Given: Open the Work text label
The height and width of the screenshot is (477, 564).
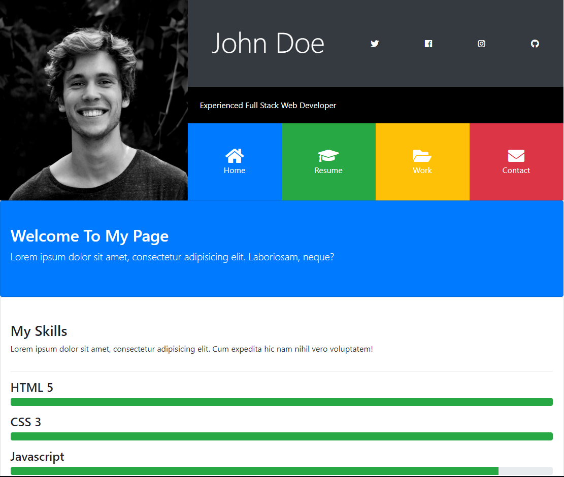Looking at the screenshot, I should (422, 171).
